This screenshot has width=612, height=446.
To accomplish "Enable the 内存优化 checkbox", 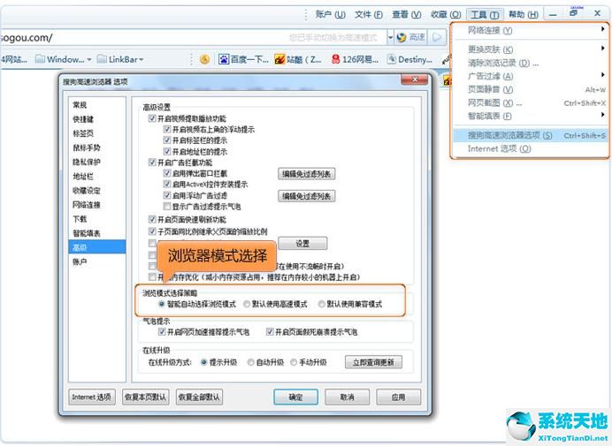I will tap(152, 277).
